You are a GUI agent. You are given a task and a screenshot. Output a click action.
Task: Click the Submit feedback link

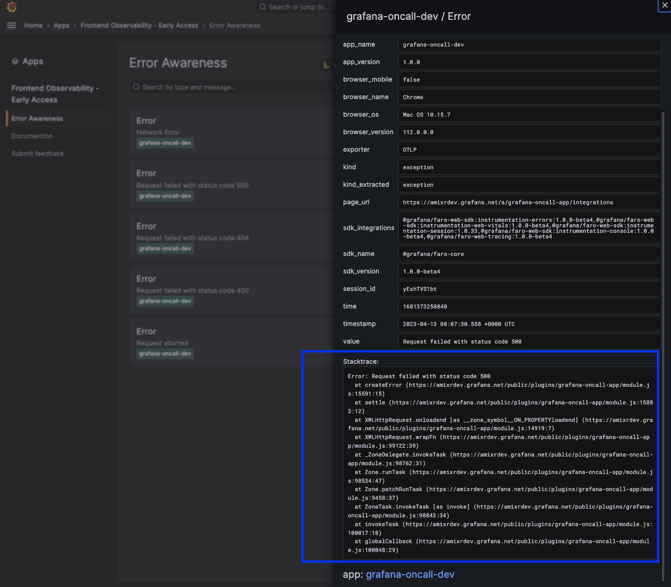(37, 154)
